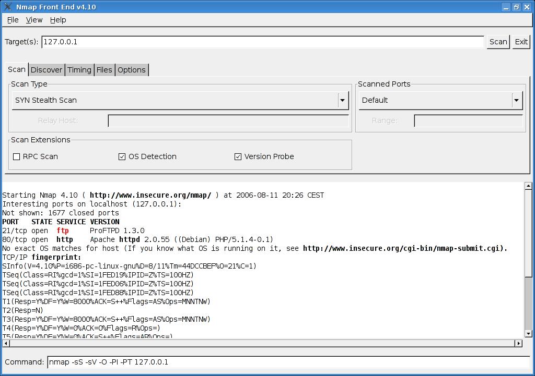Open the File menu
The image size is (535, 376).
click(x=13, y=20)
